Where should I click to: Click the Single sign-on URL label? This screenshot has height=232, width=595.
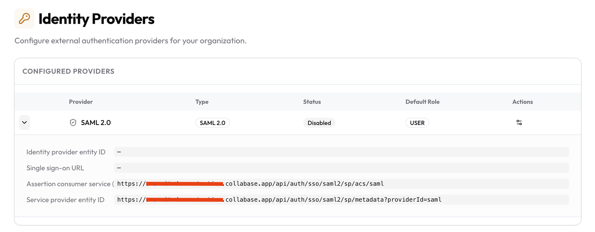55,168
